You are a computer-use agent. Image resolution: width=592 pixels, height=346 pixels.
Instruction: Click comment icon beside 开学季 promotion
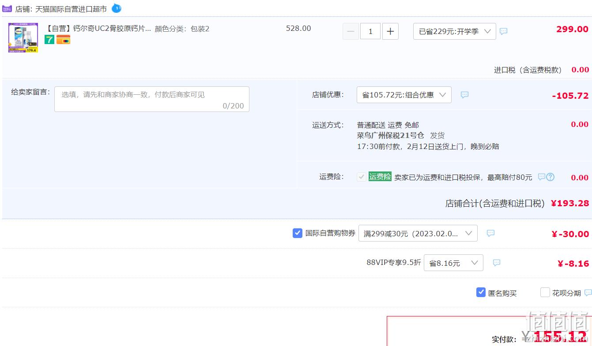[503, 31]
